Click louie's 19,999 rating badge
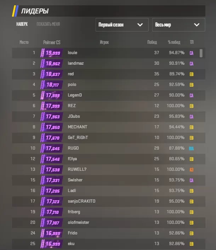 click(x=52, y=53)
